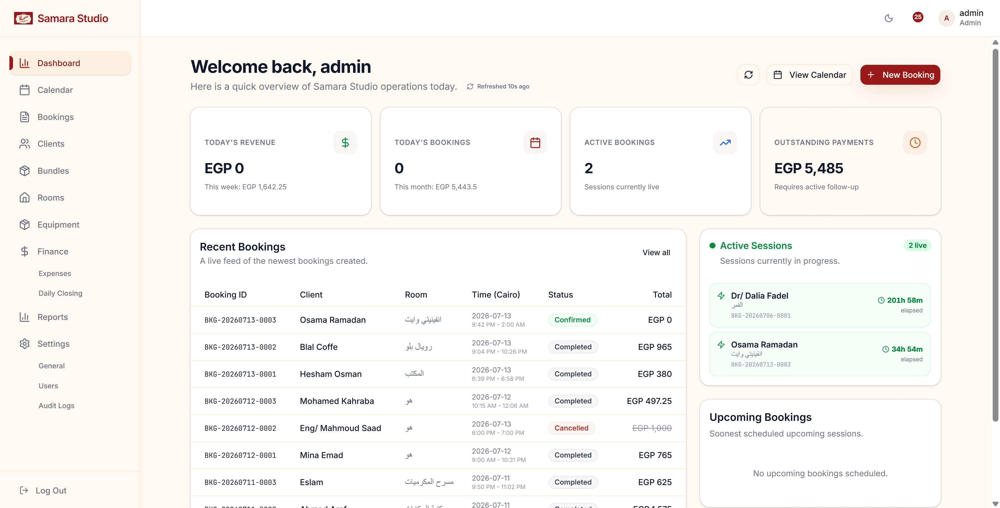
Task: Click Outstanding Payments clock icon
Action: tap(915, 143)
